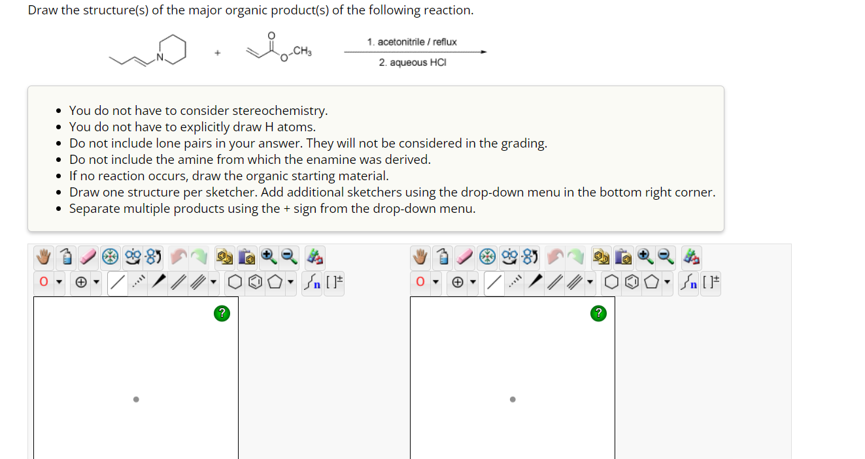Zoom out in the right sketcher
The width and height of the screenshot is (865, 459).
click(666, 257)
